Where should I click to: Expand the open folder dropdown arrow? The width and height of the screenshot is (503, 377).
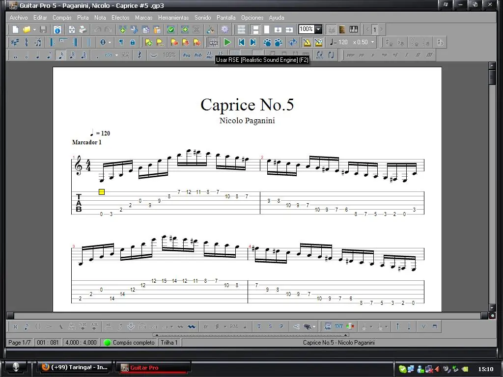coord(34,29)
